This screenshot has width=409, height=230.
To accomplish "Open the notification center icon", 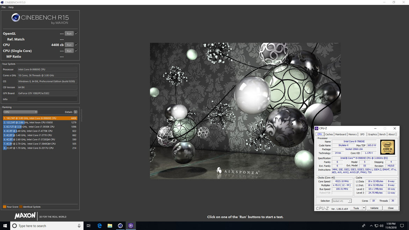I will point(402,226).
